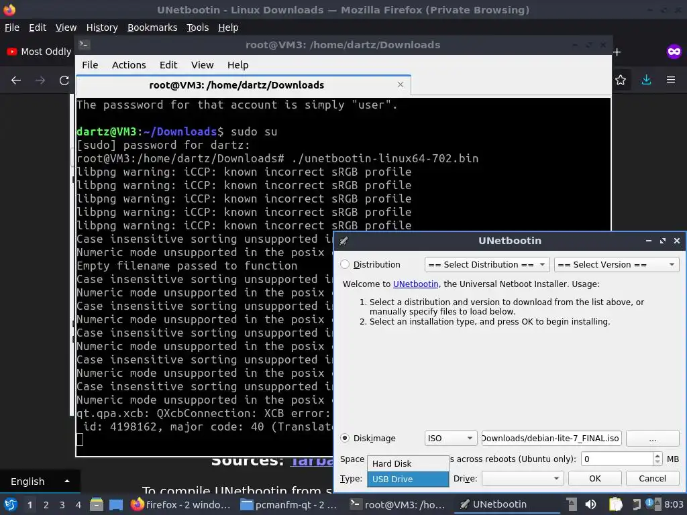Open the ISO format dropdown
The height and width of the screenshot is (515, 687).
(450, 438)
